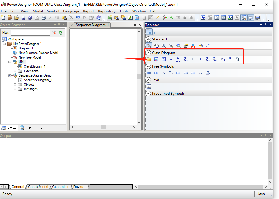Viewport: 279px width, 199px height.
Task: Select the Pointer tool in Standard toolbox
Action: click(x=149, y=46)
